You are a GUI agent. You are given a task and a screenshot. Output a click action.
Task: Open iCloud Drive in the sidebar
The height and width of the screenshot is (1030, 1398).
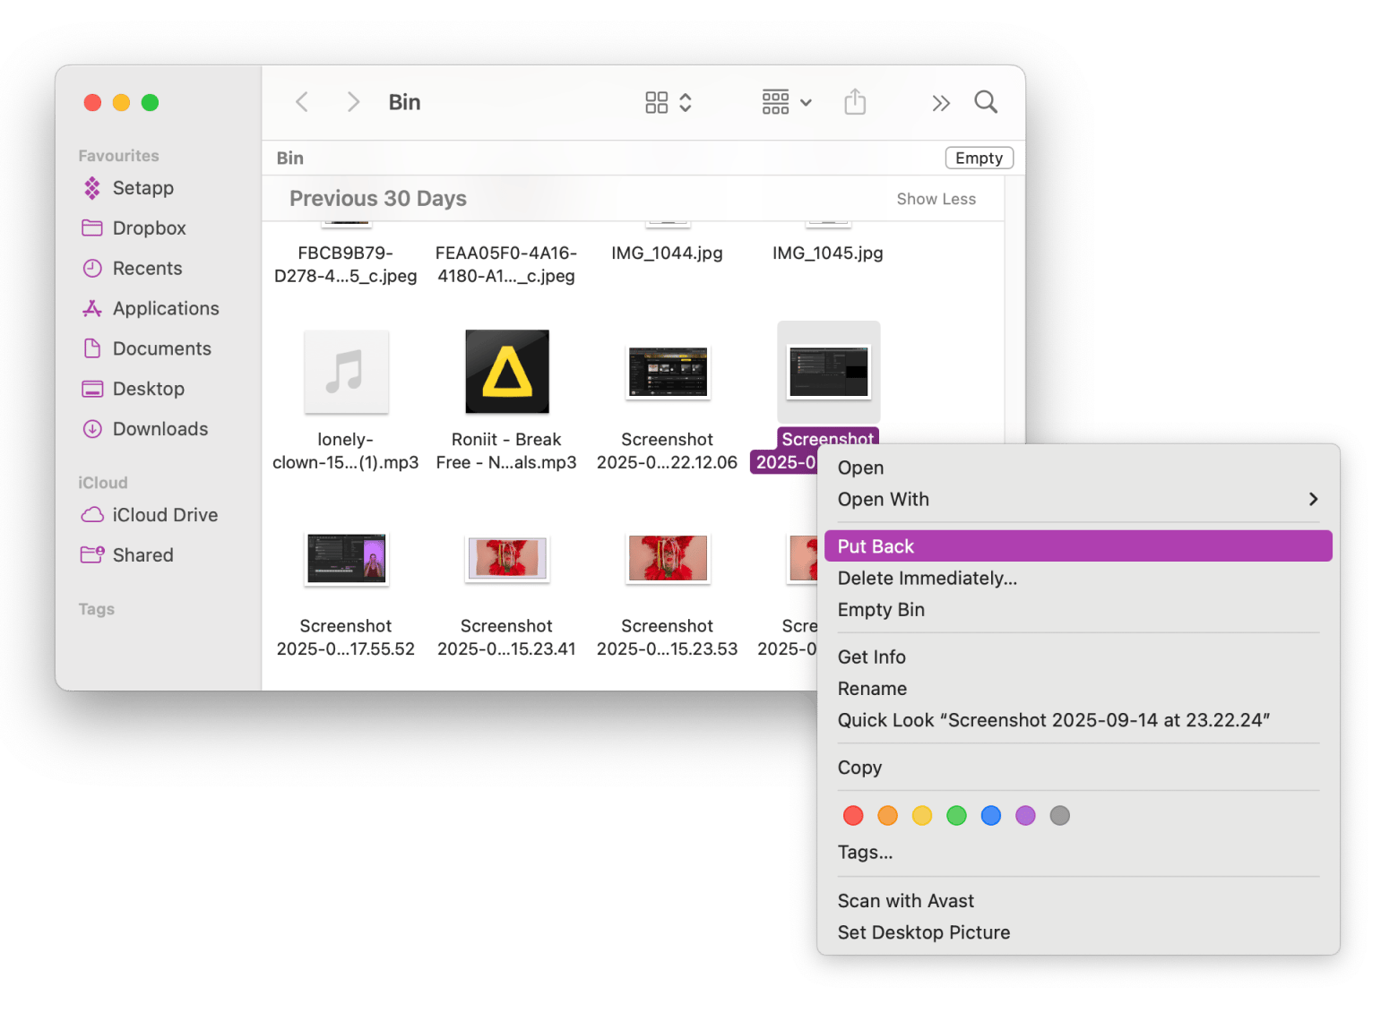165,515
